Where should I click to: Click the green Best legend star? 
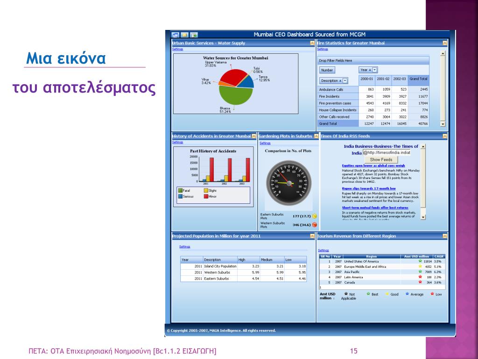click(368, 294)
